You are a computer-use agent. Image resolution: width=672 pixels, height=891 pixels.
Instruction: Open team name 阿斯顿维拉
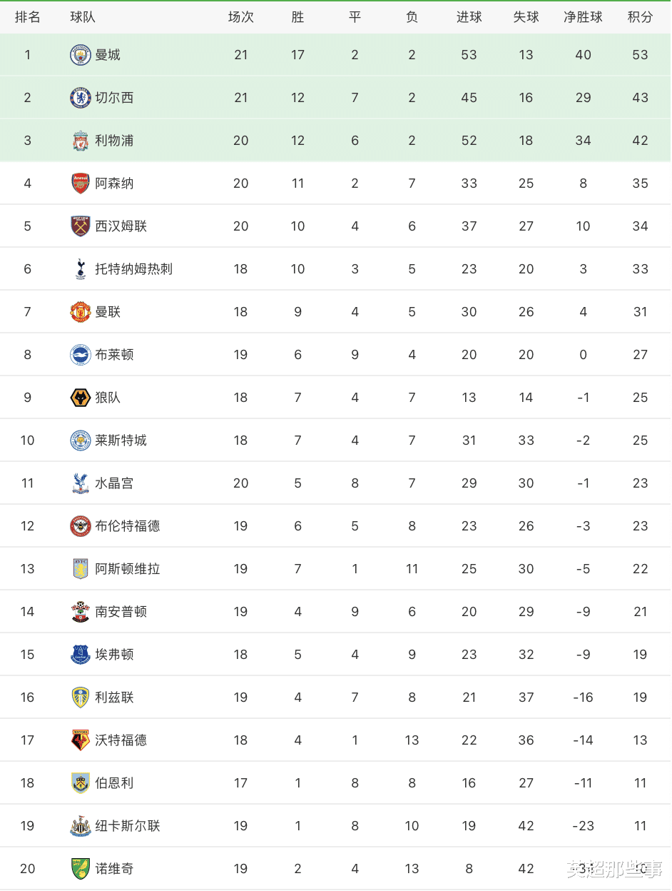[128, 569]
